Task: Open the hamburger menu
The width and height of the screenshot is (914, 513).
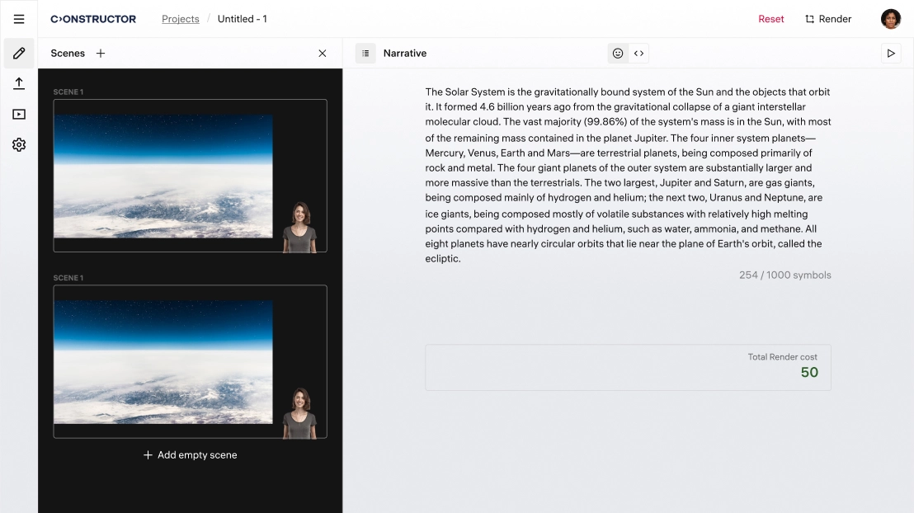Action: coord(19,19)
